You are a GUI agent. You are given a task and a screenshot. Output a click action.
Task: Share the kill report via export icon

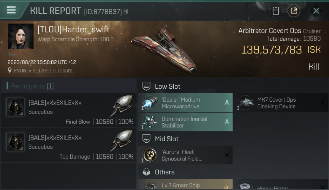click(x=294, y=11)
